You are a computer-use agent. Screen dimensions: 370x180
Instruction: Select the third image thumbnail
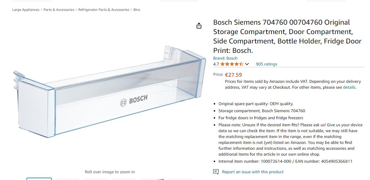pos(96,179)
